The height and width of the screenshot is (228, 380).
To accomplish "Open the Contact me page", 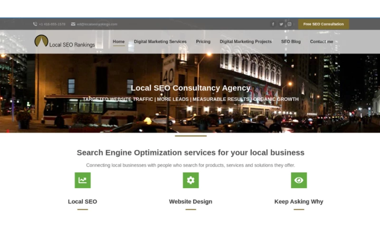I will click(x=322, y=42).
